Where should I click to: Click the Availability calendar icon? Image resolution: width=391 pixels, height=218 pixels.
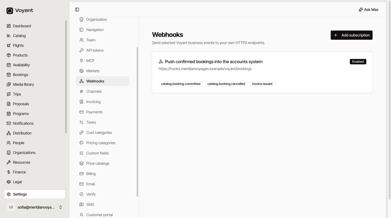9,65
